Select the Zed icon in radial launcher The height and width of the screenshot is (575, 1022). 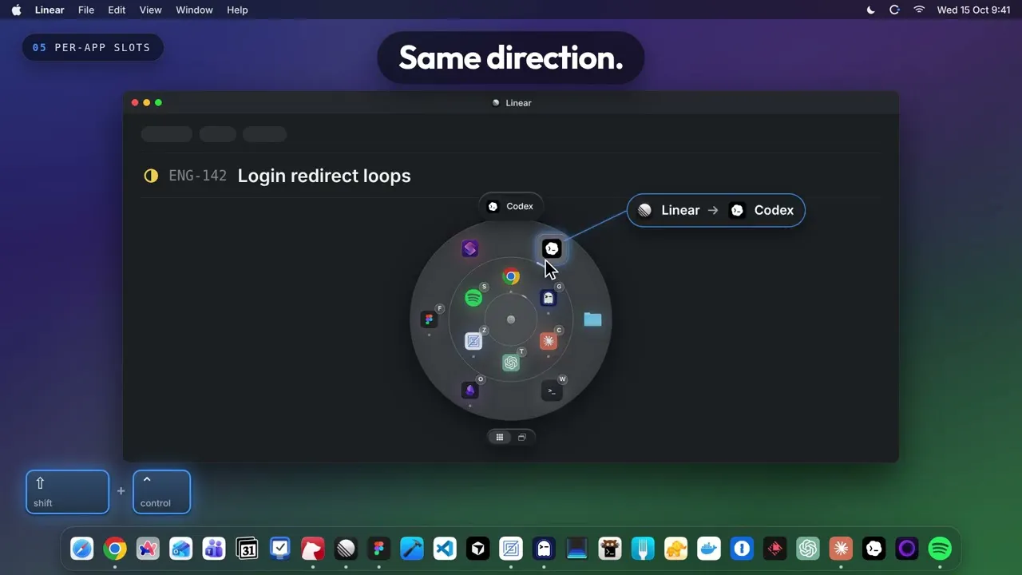(x=473, y=341)
